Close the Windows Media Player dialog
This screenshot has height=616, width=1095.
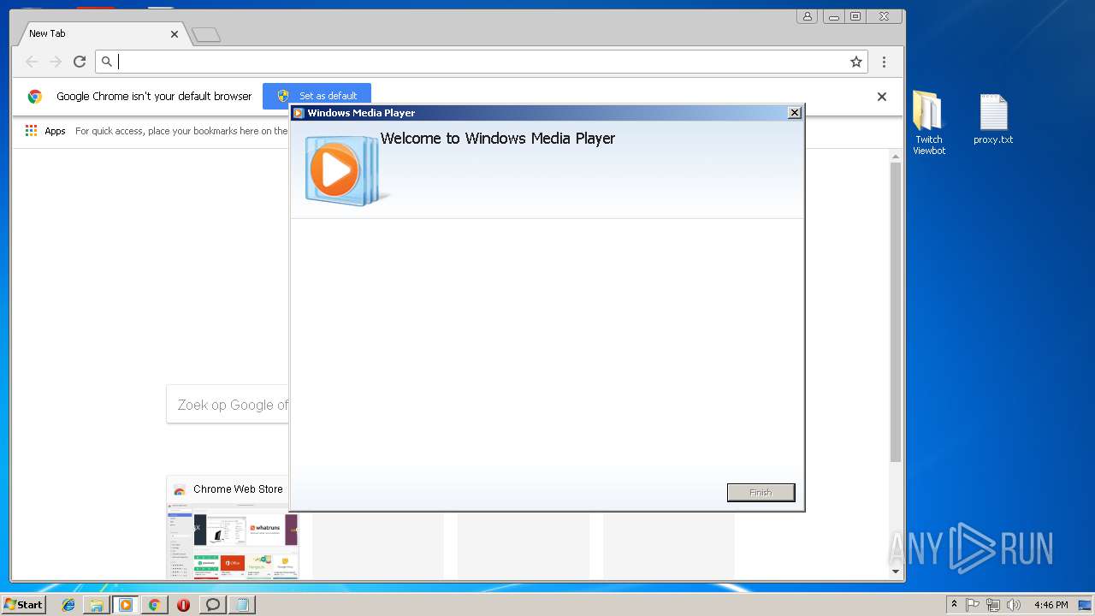(x=794, y=113)
